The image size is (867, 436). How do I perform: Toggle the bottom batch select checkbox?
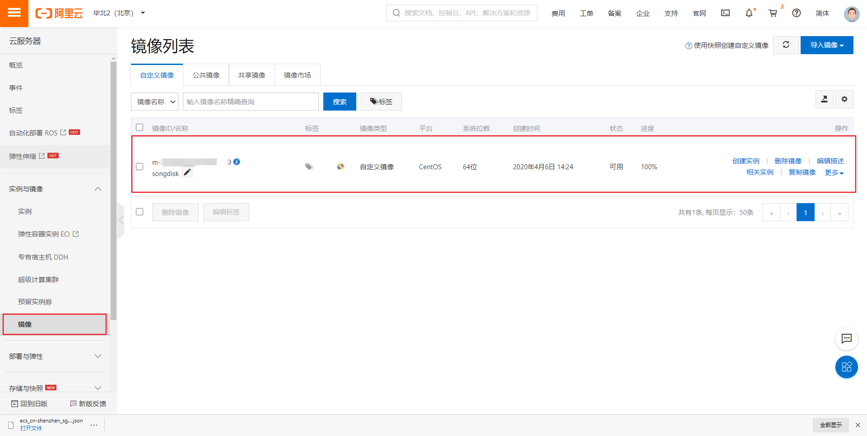click(x=140, y=212)
